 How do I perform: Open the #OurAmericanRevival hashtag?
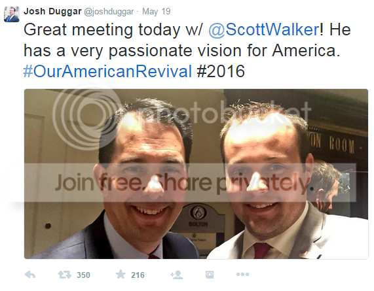pos(107,71)
